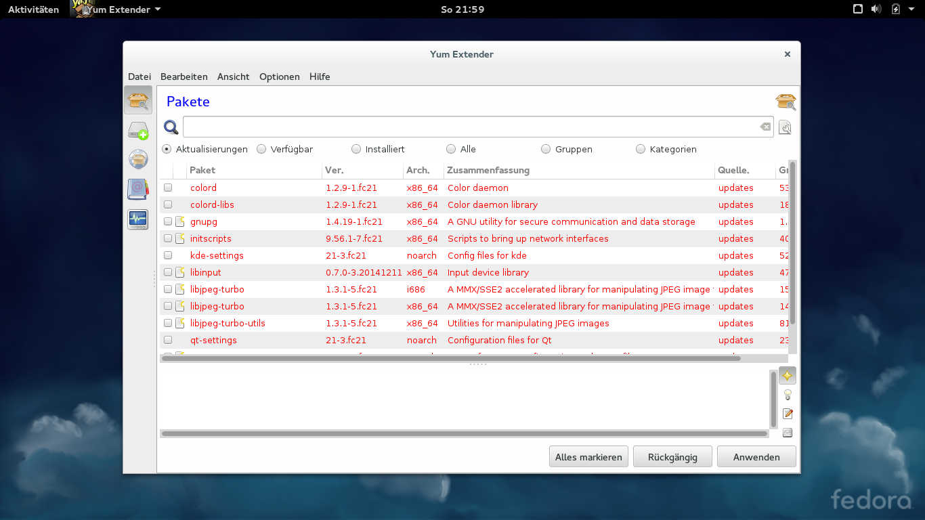Tick the checkbox for kde-settings
925x520 pixels.
point(168,255)
